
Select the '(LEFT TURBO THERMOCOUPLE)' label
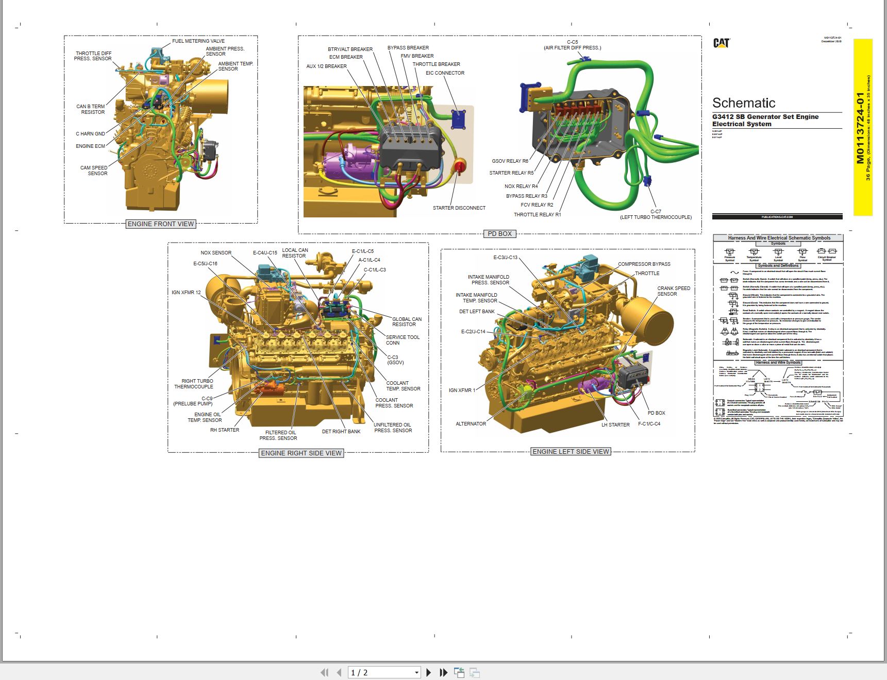click(656, 217)
